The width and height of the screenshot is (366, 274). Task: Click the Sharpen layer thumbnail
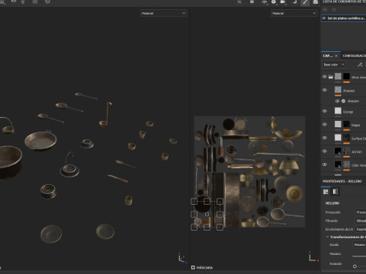pos(338,90)
